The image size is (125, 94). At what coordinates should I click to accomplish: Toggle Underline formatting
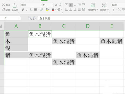(x=31, y=9)
